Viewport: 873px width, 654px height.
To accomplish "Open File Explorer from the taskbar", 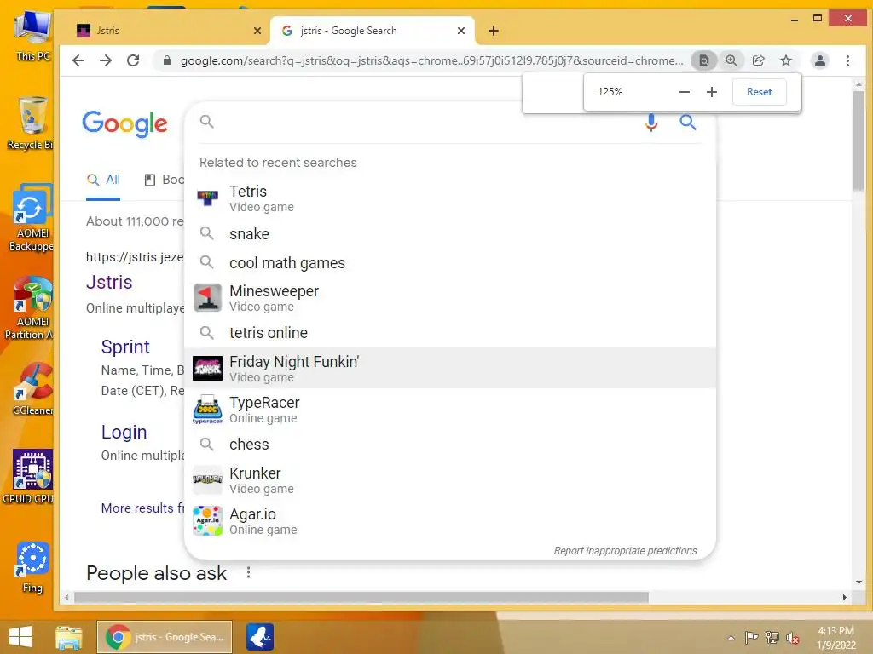I will tap(68, 637).
